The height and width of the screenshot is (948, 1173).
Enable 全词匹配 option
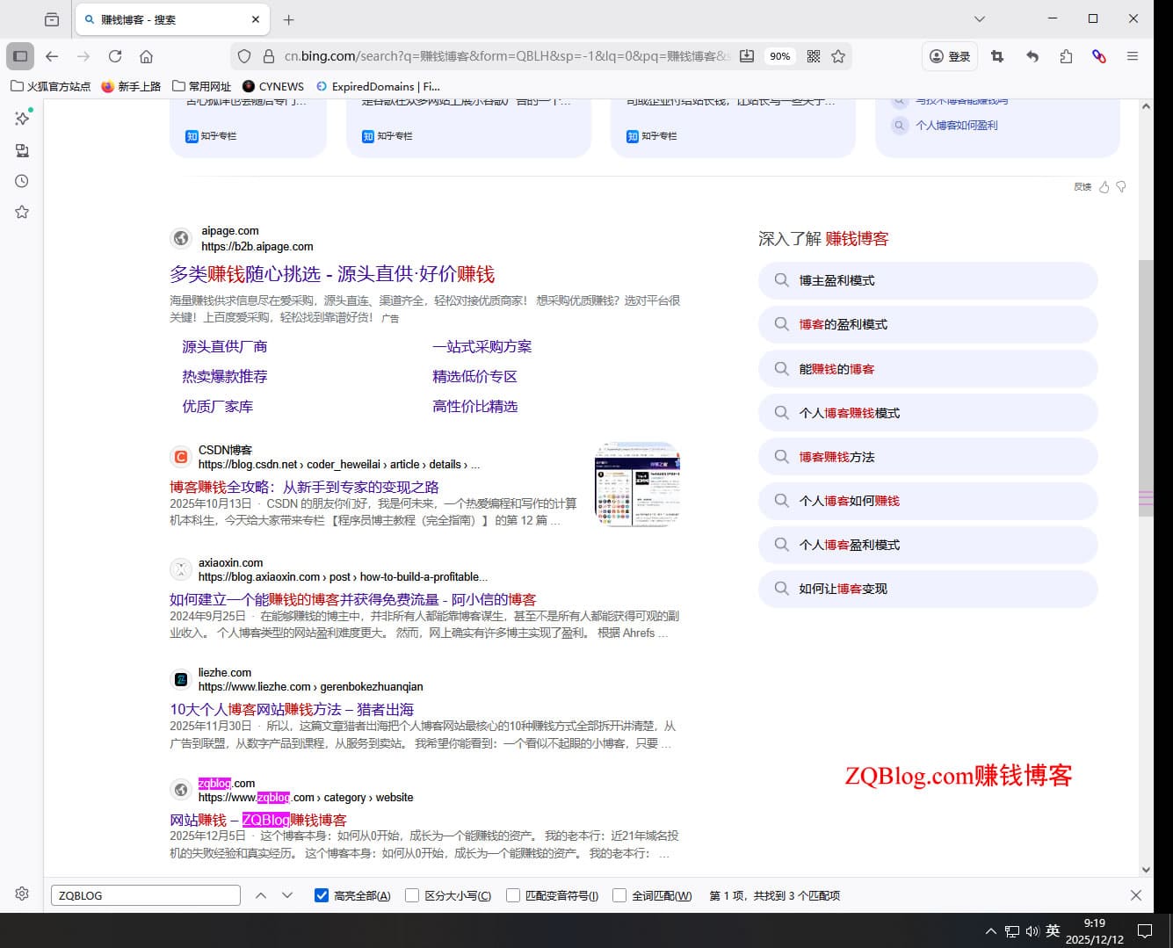tap(619, 895)
